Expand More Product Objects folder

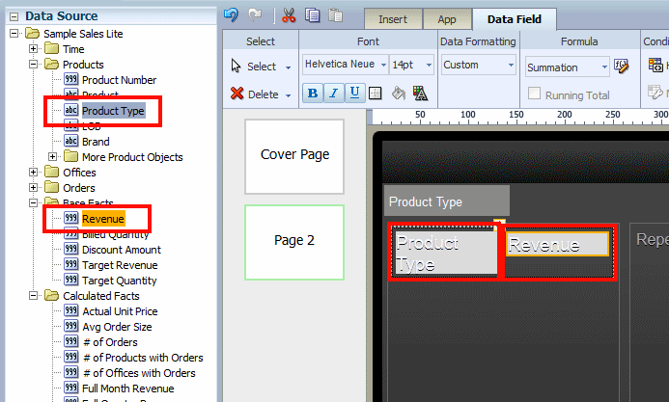52,157
